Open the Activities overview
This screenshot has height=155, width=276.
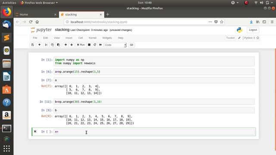(9, 3)
